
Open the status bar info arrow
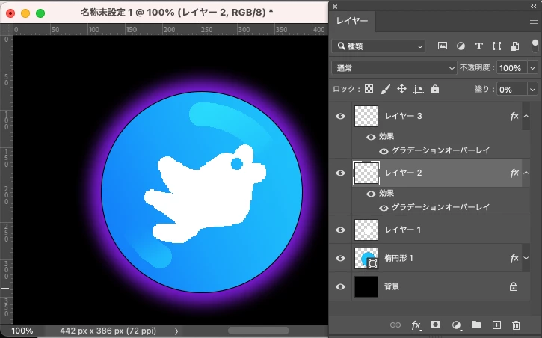[176, 331]
